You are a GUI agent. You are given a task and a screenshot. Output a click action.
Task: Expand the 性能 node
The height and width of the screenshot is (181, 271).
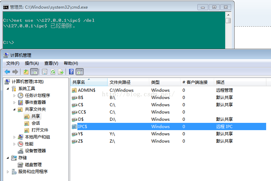pyautogui.click(x=14, y=144)
